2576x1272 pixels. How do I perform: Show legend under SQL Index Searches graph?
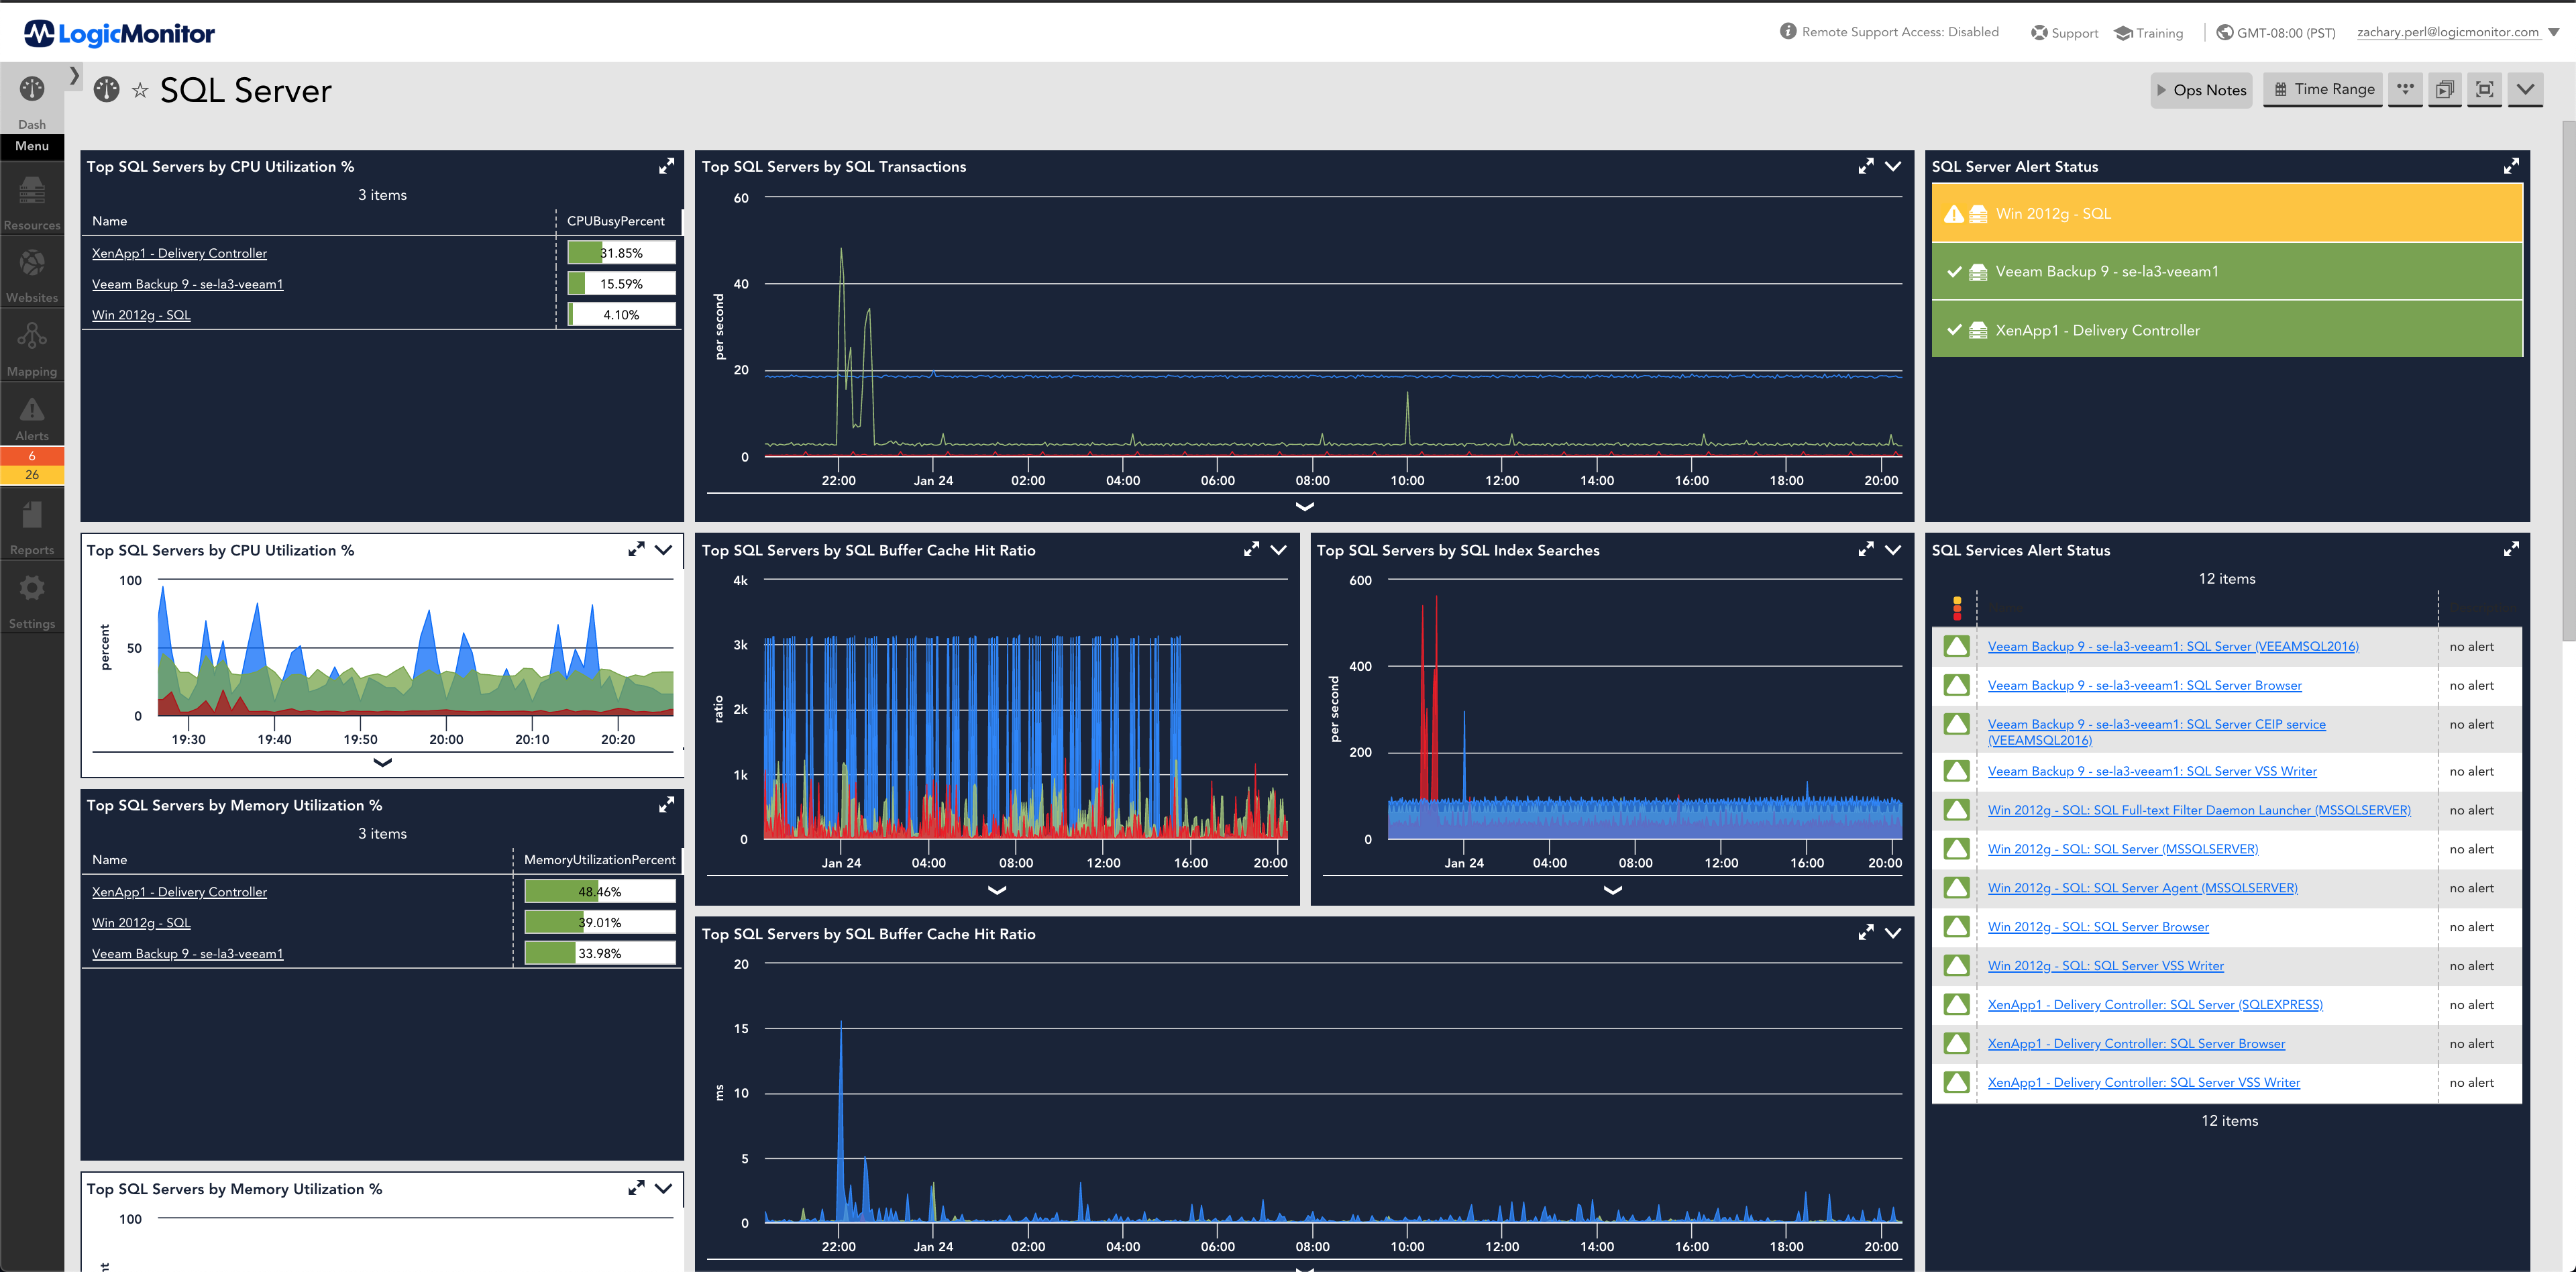pyautogui.click(x=1612, y=889)
